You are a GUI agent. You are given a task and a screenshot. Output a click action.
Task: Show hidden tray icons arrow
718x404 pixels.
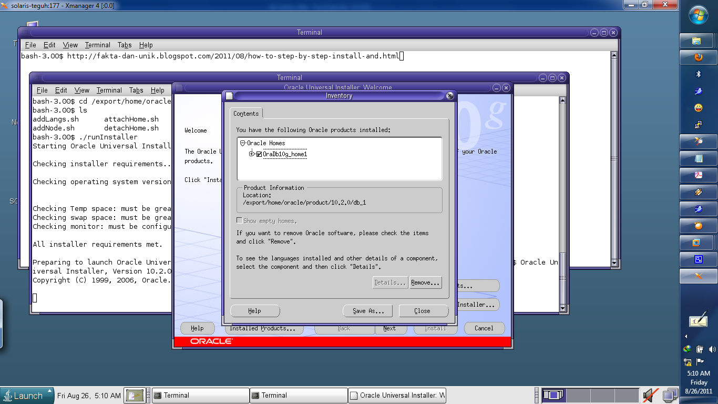[x=686, y=336]
